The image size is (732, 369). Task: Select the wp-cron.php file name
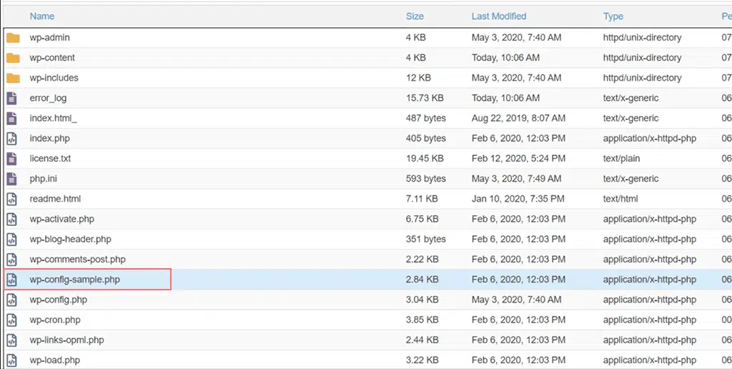tap(55, 320)
